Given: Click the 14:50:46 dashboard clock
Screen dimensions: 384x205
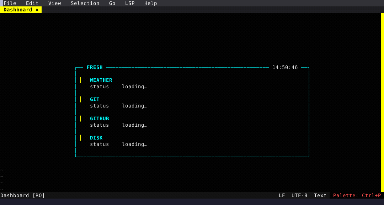Looking at the screenshot, I should pyautogui.click(x=285, y=67).
